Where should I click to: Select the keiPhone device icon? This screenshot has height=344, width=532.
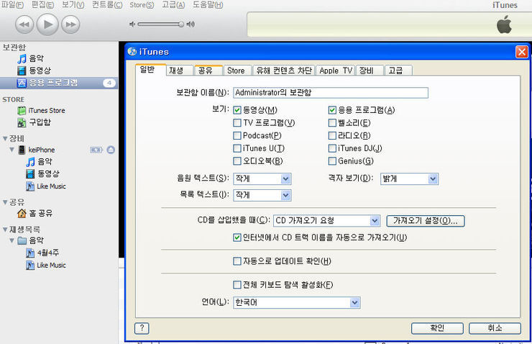pos(22,150)
